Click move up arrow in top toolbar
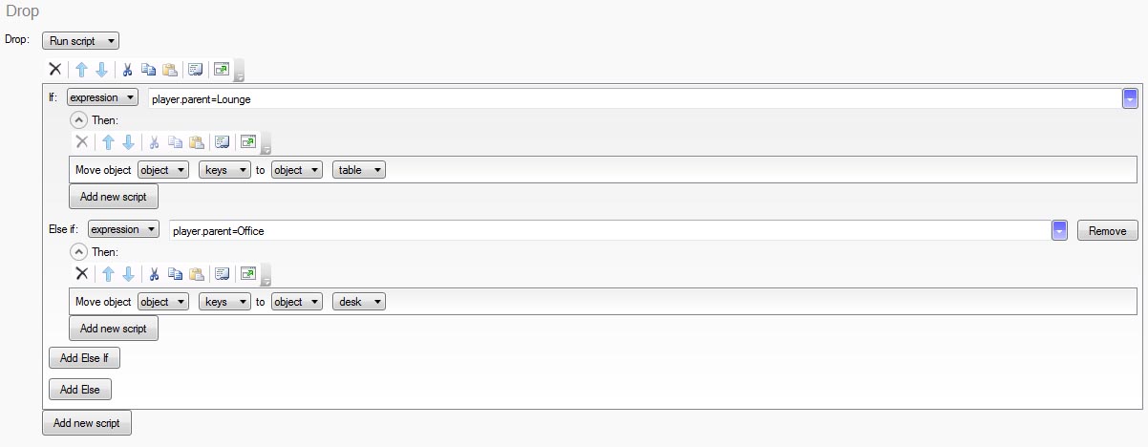Screen dimensions: 1148x447 click(81, 70)
